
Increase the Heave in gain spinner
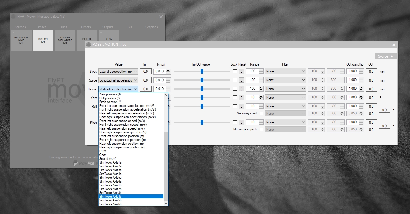coord(168,88)
